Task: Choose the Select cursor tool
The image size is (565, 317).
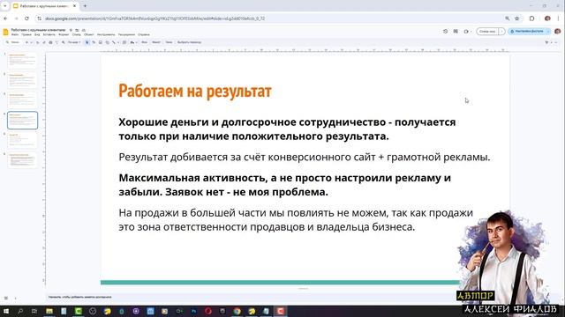Action: coord(87,42)
